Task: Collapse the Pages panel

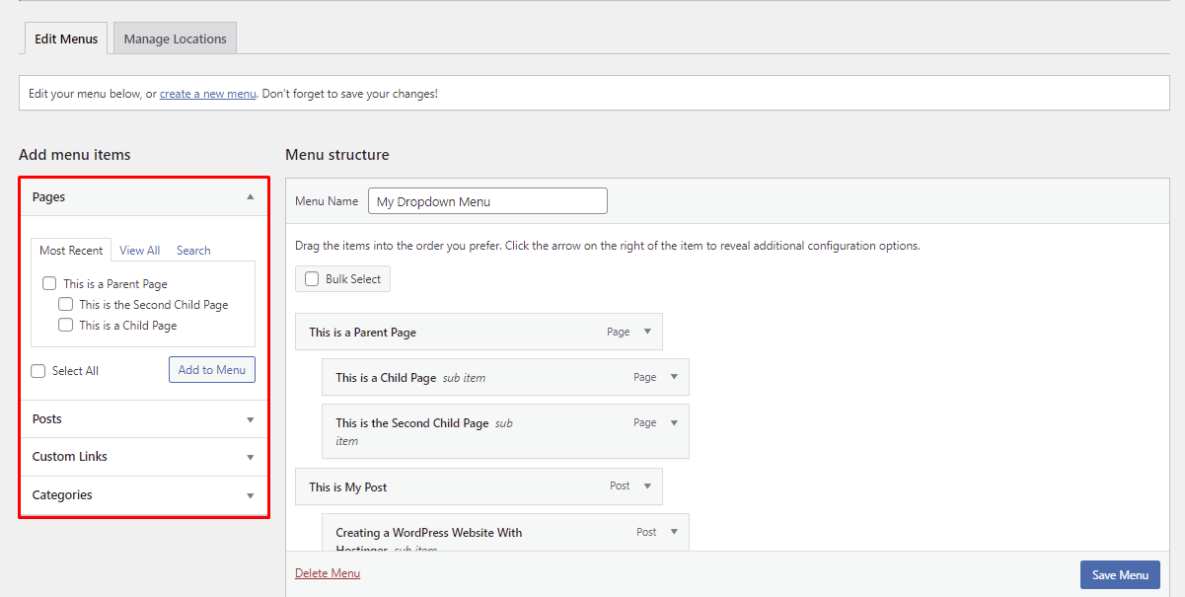Action: [x=251, y=196]
